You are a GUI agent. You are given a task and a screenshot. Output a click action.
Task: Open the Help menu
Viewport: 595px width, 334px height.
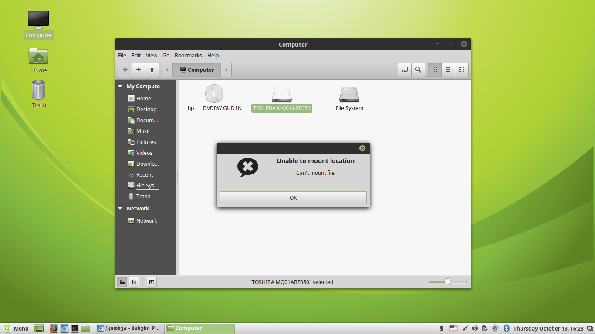coord(213,55)
